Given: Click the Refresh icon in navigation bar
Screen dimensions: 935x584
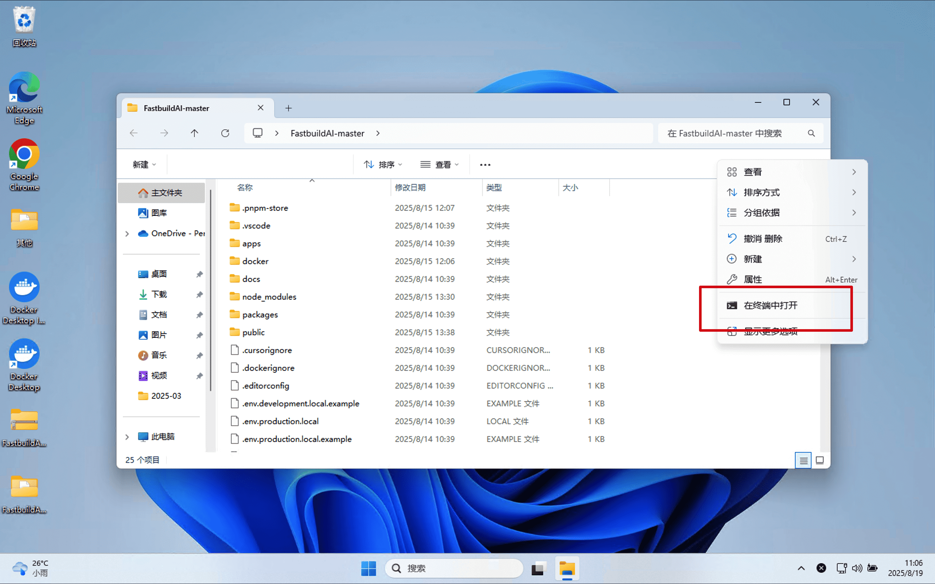Looking at the screenshot, I should pos(225,133).
